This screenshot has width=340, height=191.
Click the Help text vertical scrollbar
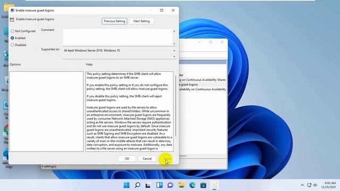[x=175, y=106]
